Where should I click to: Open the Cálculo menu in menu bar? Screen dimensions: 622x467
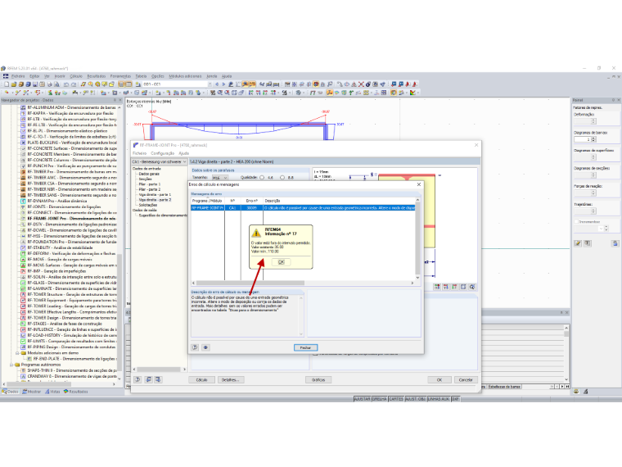point(76,76)
